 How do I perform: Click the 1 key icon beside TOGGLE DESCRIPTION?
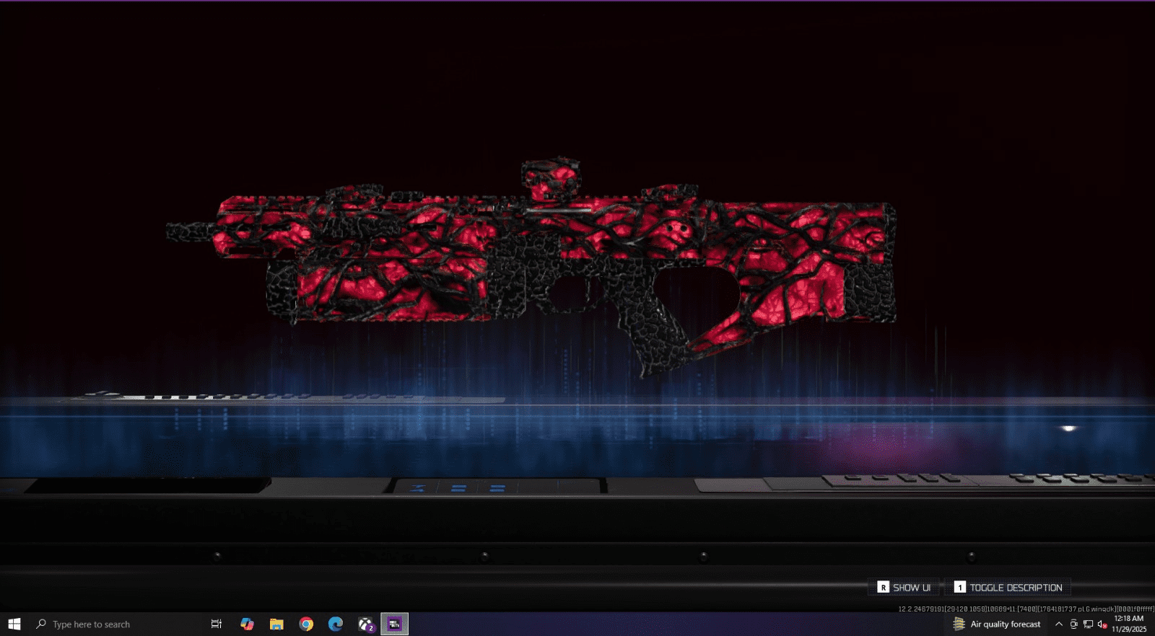pos(959,588)
